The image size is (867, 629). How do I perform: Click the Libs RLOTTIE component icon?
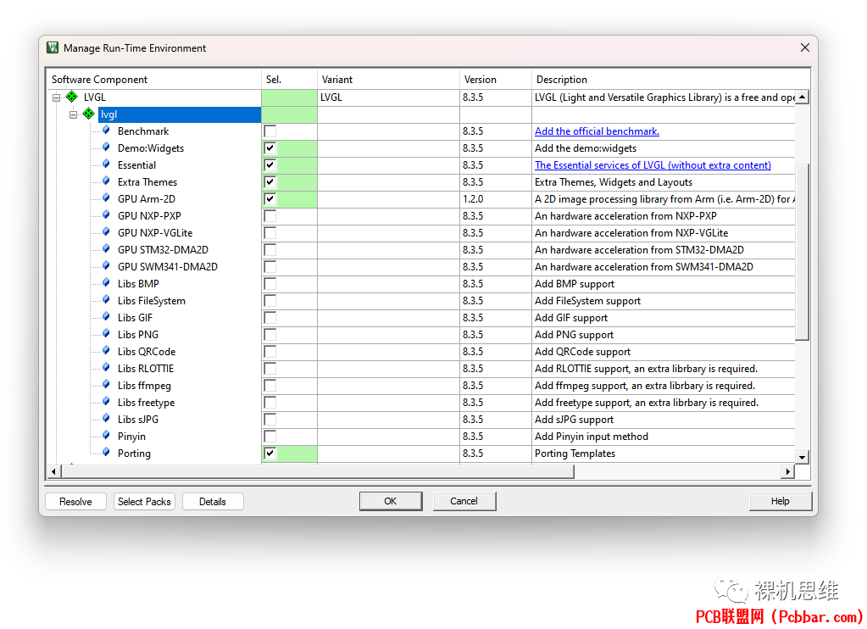click(106, 368)
